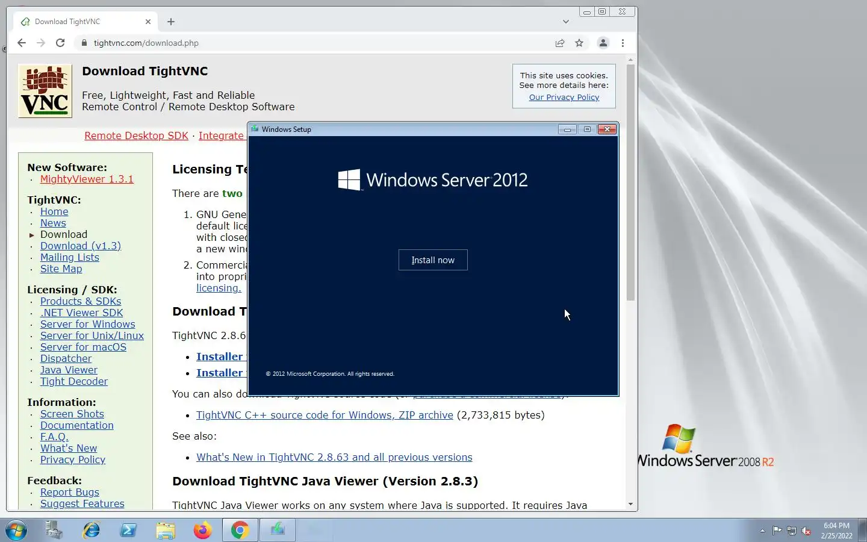Viewport: 867px width, 542px height.
Task: Open the Tight Decoder link
Action: coord(74,381)
